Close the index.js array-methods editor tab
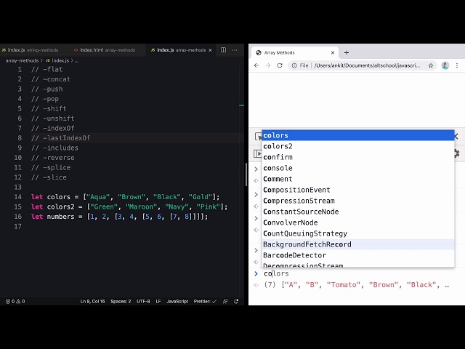Screen dimensions: 465x349 (x=210, y=50)
